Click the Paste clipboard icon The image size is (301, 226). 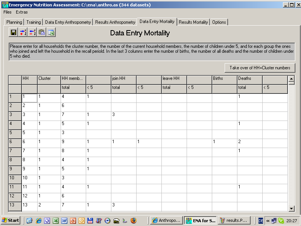pyautogui.click(x=42, y=32)
